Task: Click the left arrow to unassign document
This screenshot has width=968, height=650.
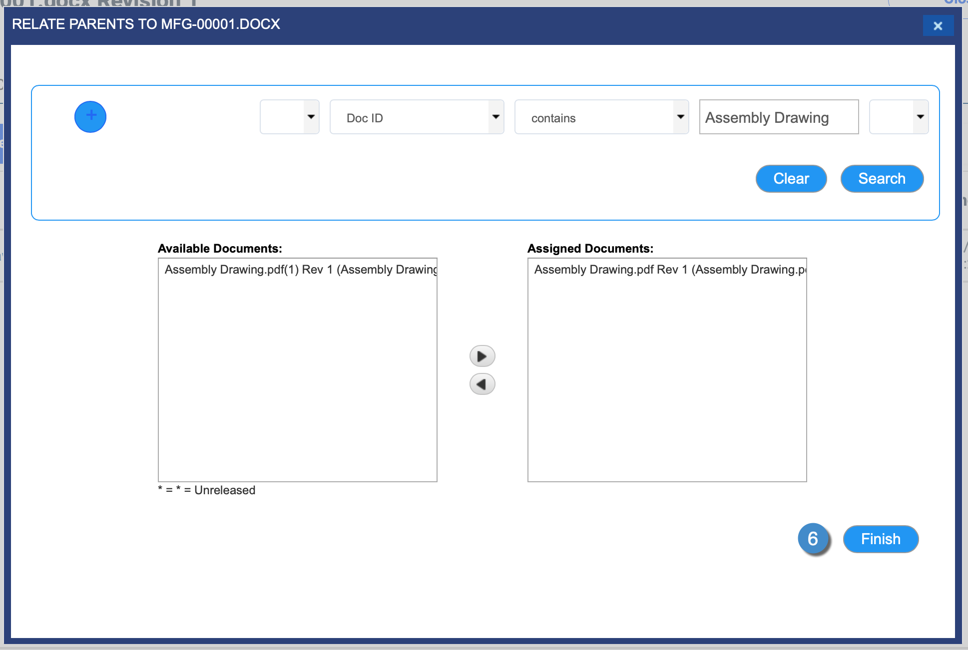Action: click(x=482, y=384)
